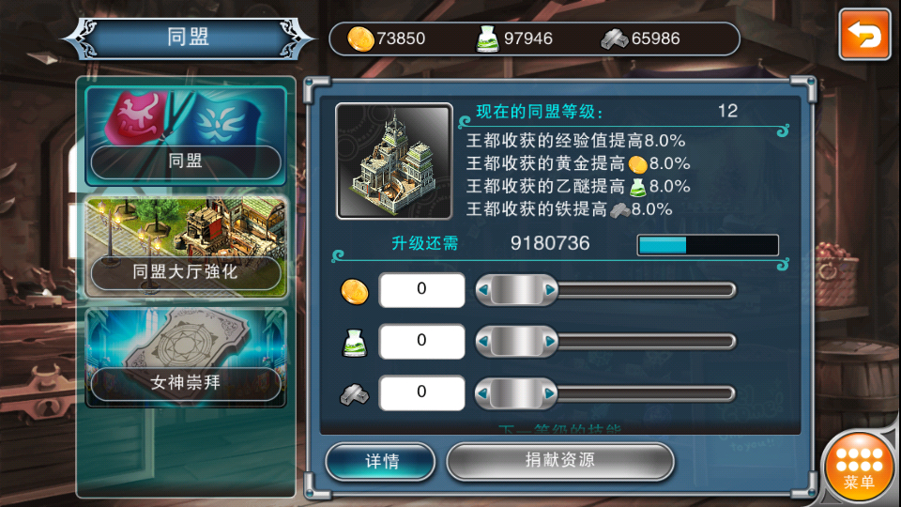
Task: Open the 女神崇拜 tab
Action: coord(186,358)
